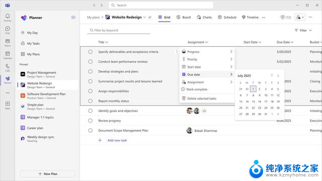Mark Review progress task complete
322x181 pixels.
point(91,121)
